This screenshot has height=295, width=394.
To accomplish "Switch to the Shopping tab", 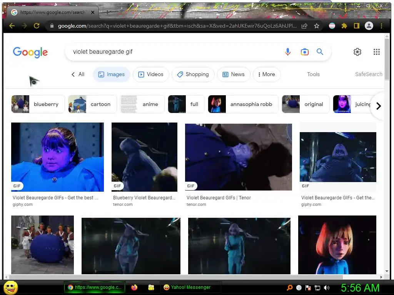I will (x=193, y=74).
